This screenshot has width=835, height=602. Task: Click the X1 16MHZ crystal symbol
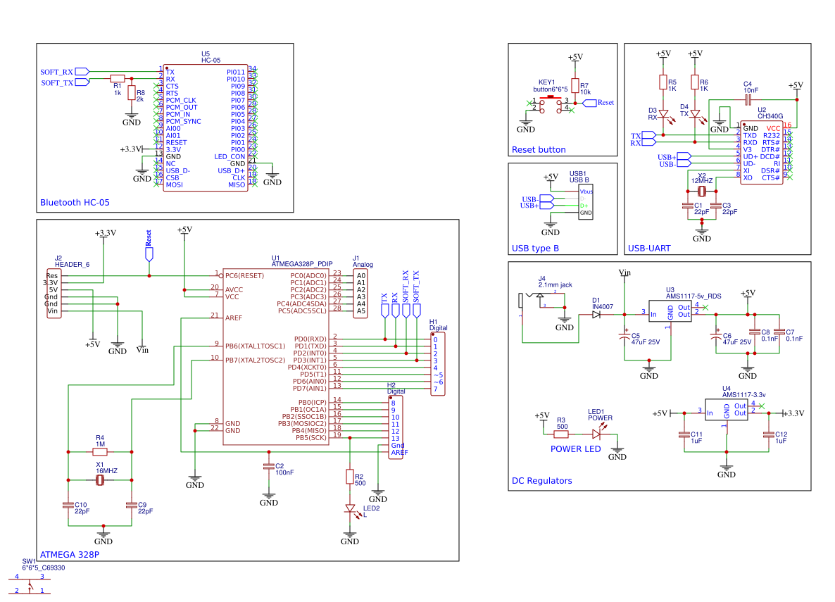coord(99,480)
